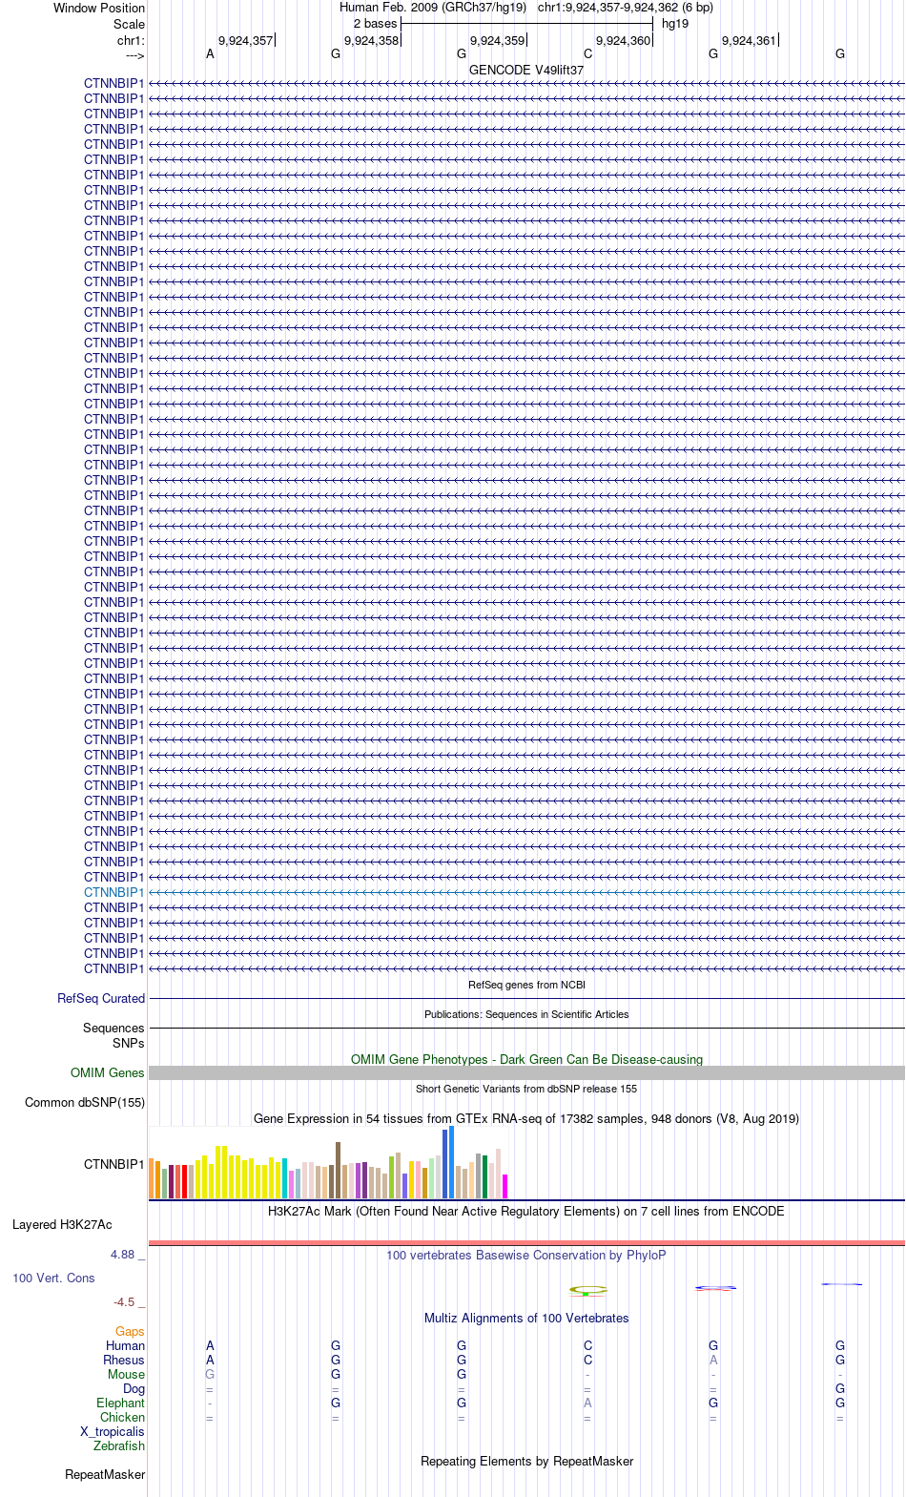Open the GTEx Gene Expression track title
The width and height of the screenshot is (906, 1497).
[x=526, y=1118]
